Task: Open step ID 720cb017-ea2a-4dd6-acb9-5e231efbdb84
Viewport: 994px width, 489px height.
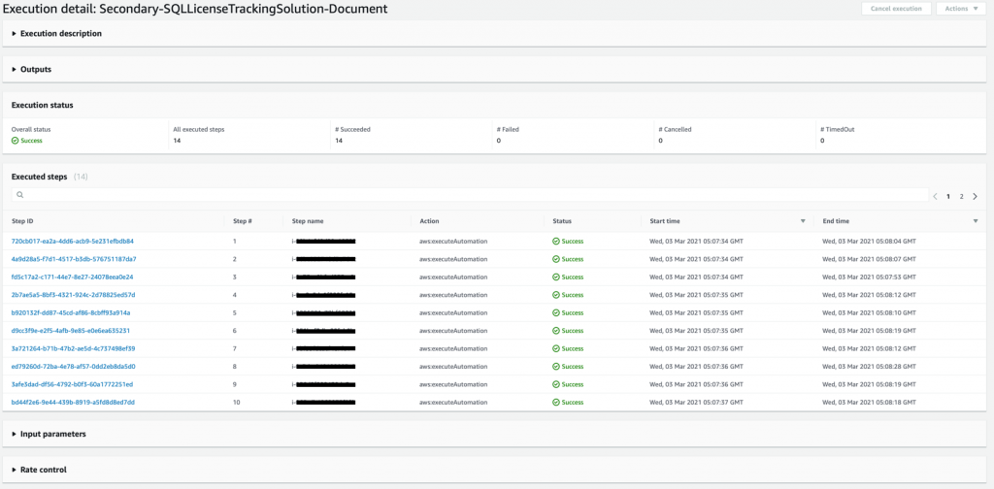Action: click(72, 242)
